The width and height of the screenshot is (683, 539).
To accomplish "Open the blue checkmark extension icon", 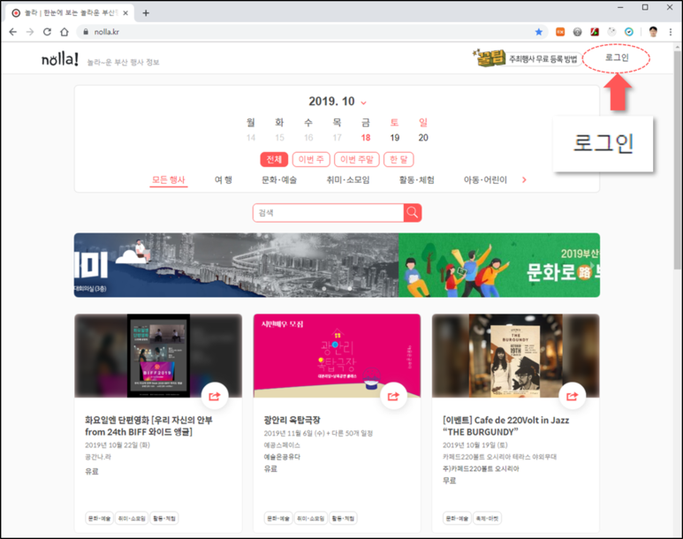I will pos(628,32).
